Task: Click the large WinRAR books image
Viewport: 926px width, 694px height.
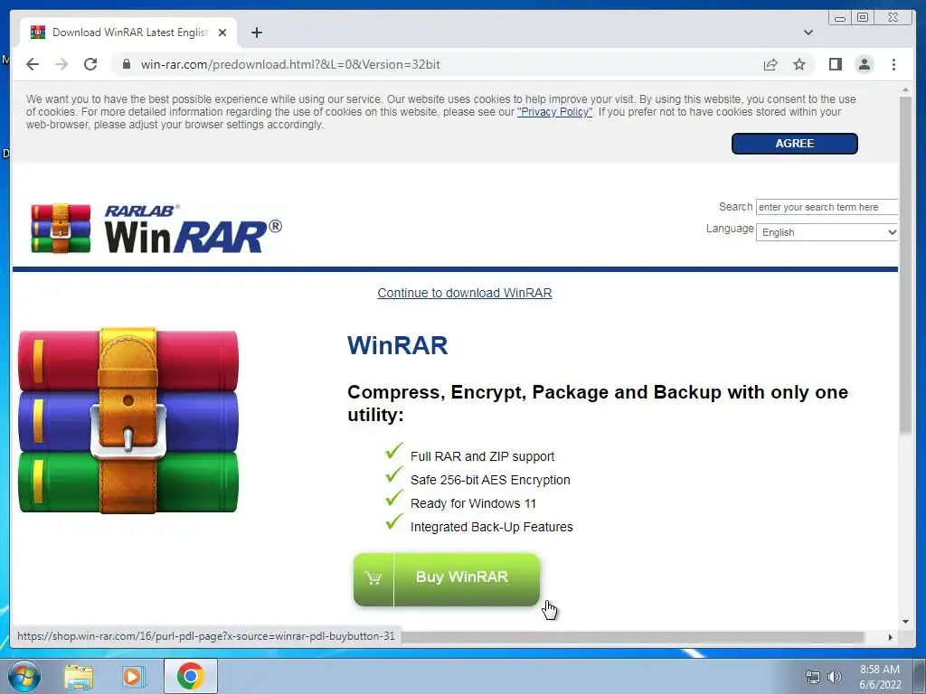Action: [128, 420]
